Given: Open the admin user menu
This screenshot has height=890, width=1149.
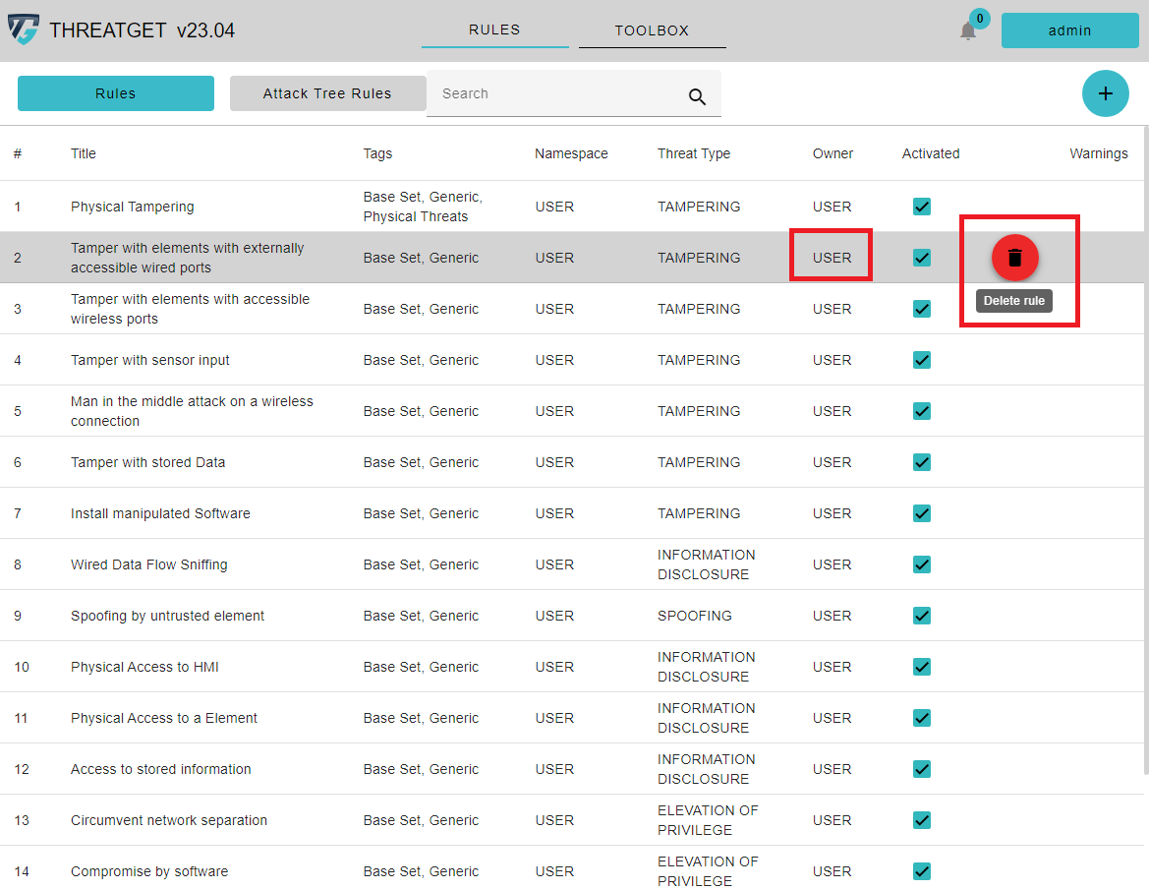Looking at the screenshot, I should pyautogui.click(x=1069, y=30).
